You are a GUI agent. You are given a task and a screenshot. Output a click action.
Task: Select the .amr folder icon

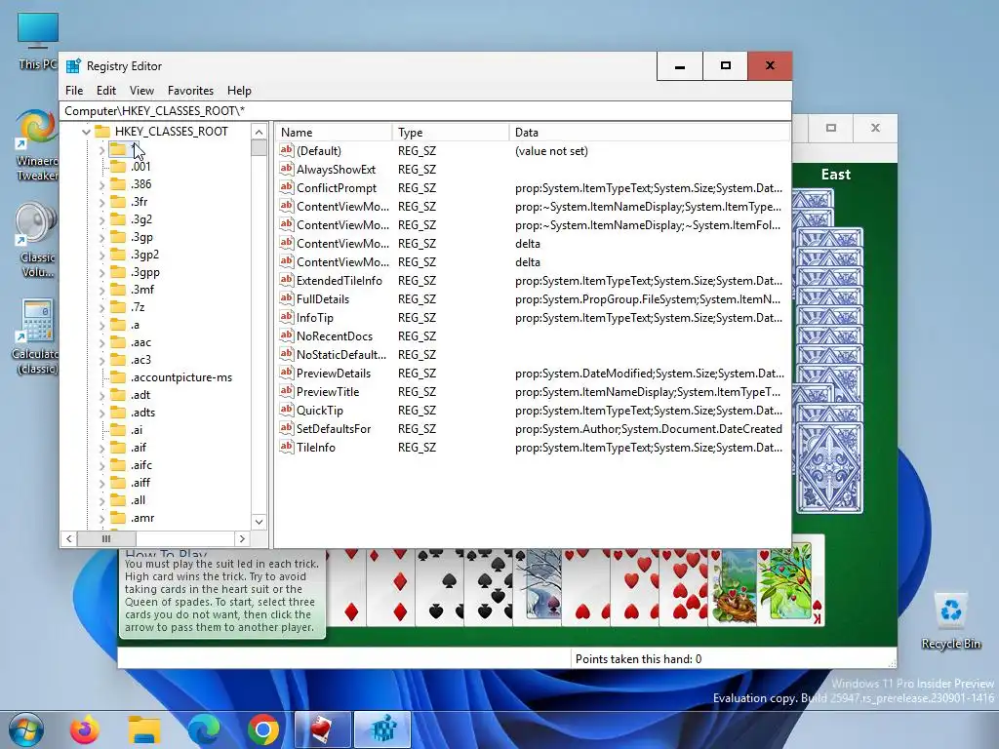coord(118,518)
